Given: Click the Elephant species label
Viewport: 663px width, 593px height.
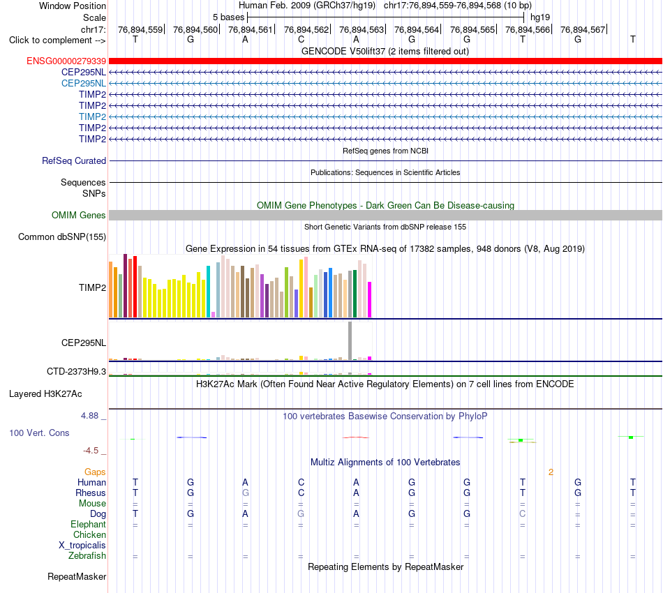Looking at the screenshot, I should (x=88, y=524).
